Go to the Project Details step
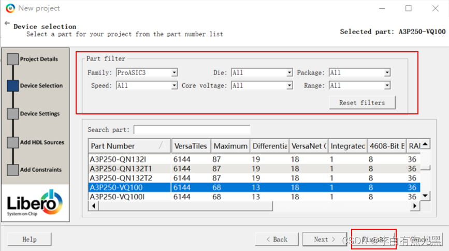This screenshot has height=251, width=449. click(x=39, y=59)
